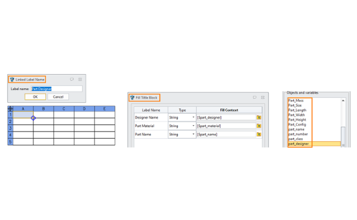Select row 3 header in the table
357x220 pixels.
(10, 128)
